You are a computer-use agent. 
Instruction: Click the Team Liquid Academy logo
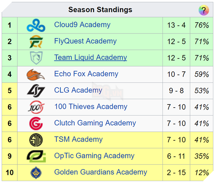point(36,58)
